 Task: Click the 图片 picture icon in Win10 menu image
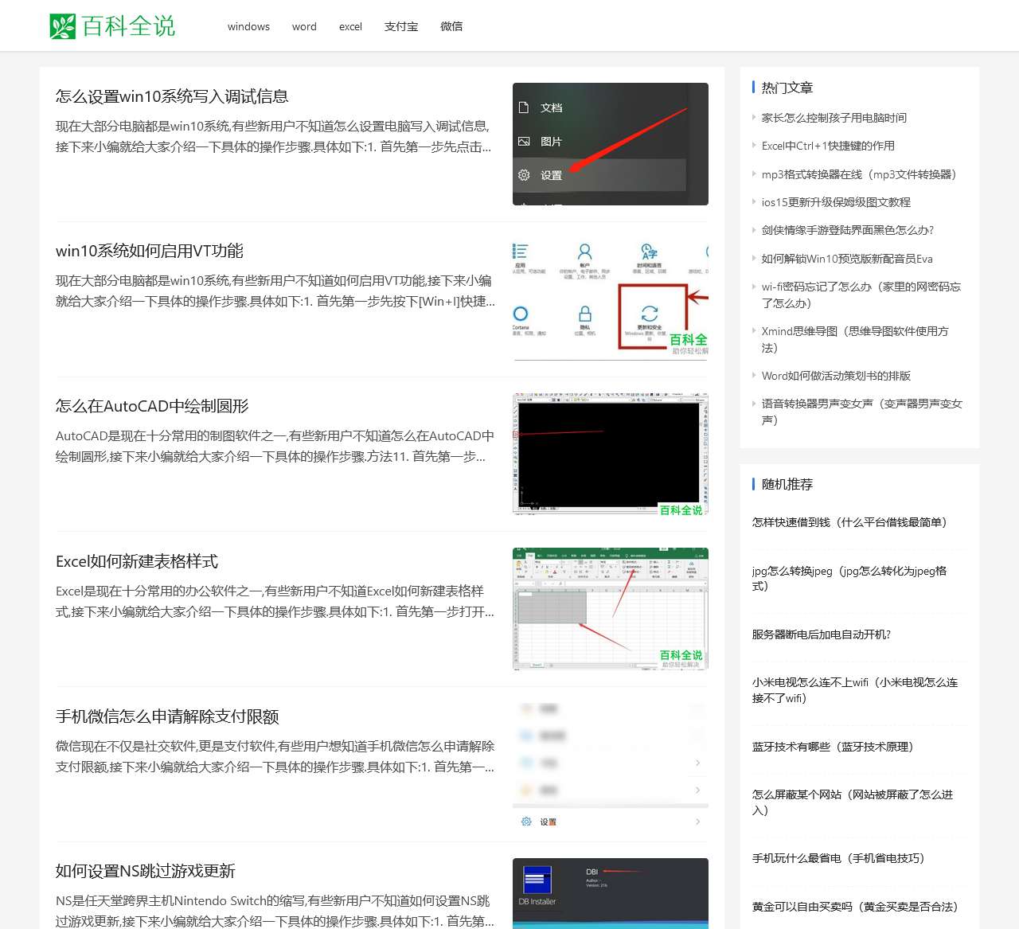tap(523, 141)
